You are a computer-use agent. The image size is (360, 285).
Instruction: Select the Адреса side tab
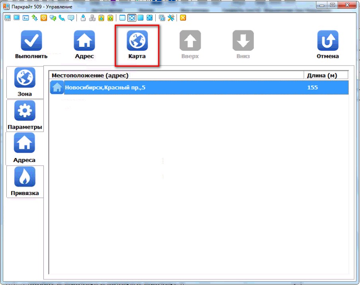click(25, 148)
